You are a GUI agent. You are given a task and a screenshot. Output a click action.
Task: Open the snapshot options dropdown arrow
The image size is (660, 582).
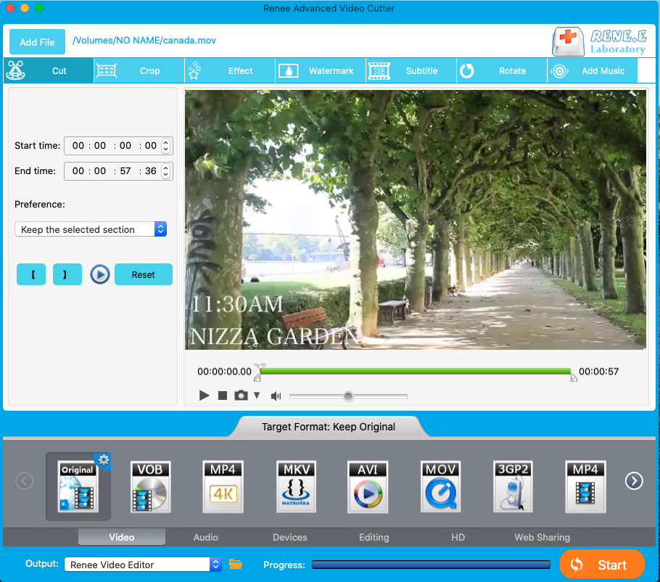257,395
